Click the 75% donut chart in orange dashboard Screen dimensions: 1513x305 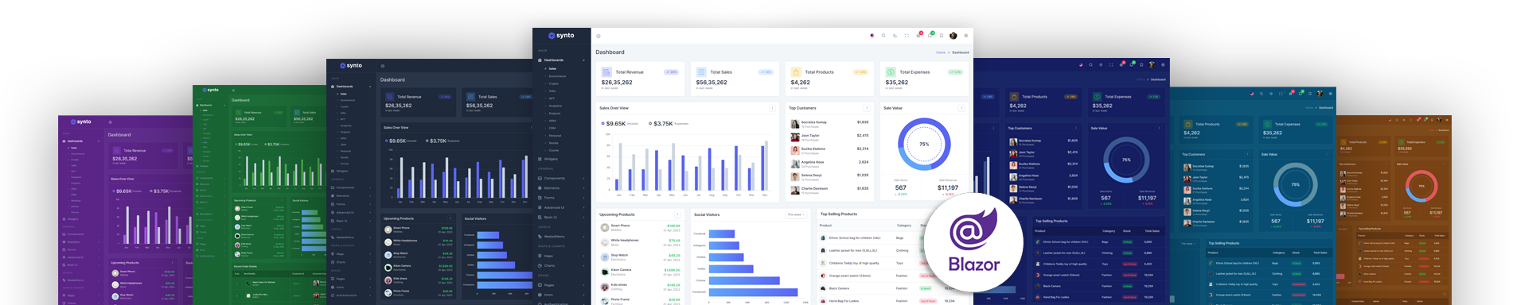1422,187
